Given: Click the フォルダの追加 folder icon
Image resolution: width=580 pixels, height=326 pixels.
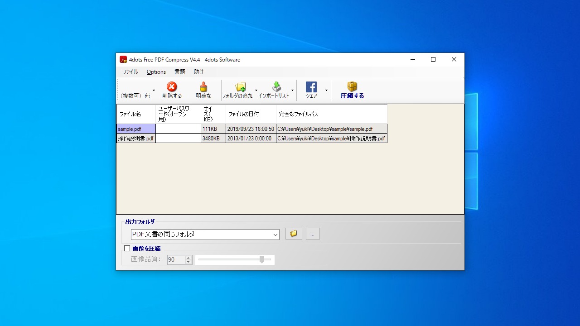Looking at the screenshot, I should (x=240, y=86).
